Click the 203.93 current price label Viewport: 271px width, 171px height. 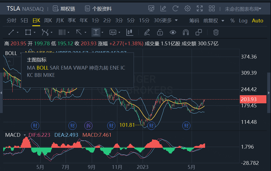click(x=249, y=99)
